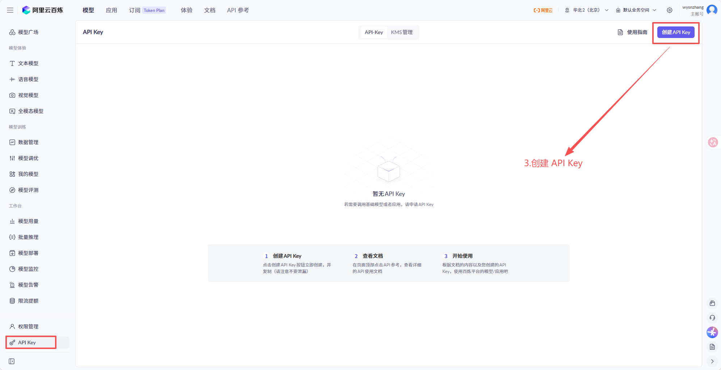This screenshot has width=721, height=370.
Task: Click the 阿里云百炼 logo
Action: point(42,10)
